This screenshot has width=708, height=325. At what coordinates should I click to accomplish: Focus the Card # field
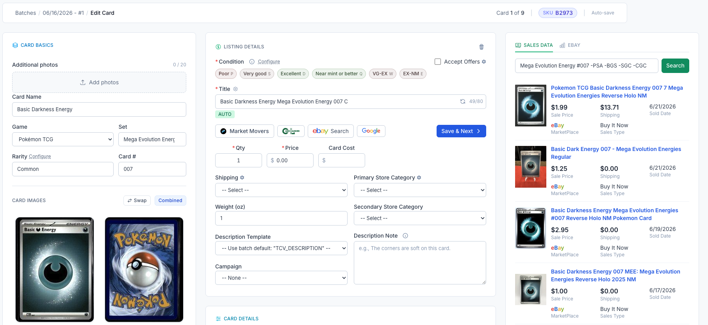152,169
